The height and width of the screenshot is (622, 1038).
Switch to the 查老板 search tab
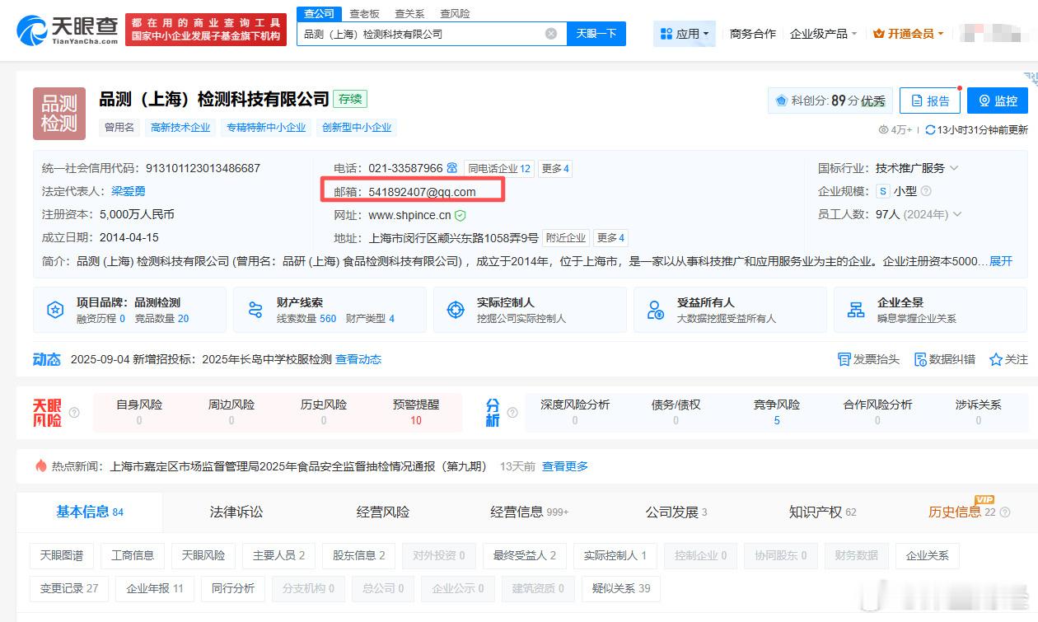364,13
